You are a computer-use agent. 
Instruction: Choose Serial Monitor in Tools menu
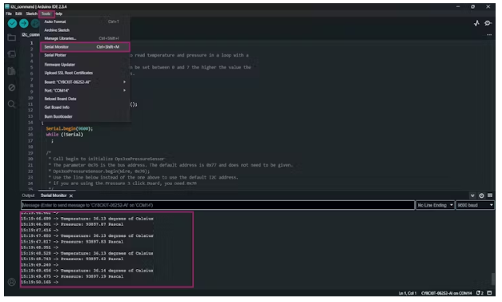[85, 46]
